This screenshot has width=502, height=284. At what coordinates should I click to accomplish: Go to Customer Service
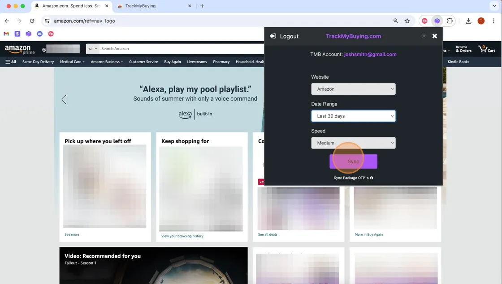tap(143, 62)
